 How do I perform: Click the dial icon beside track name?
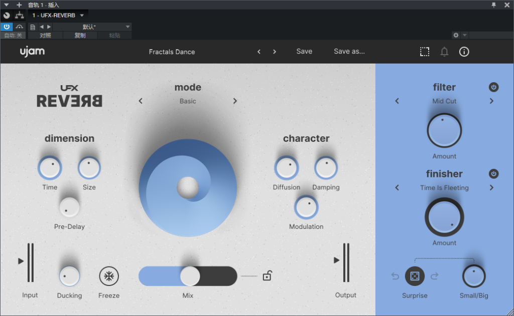point(7,16)
